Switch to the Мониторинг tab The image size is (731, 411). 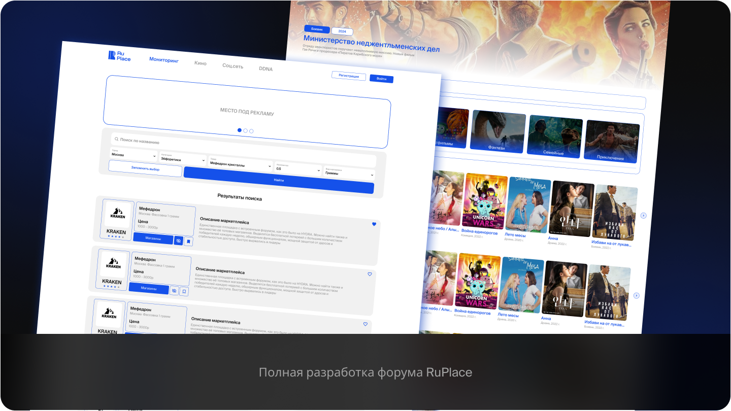[x=164, y=60]
